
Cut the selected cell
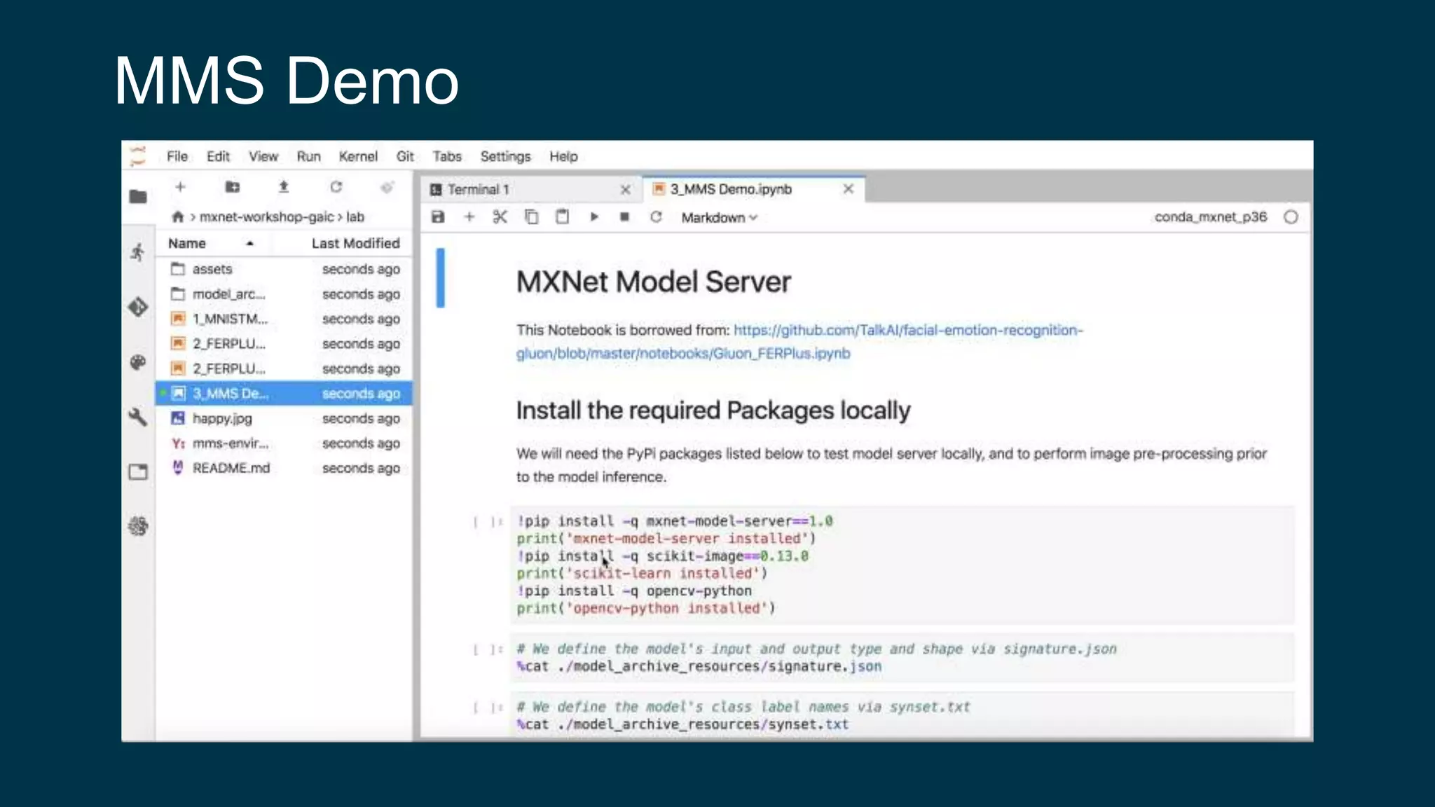pyautogui.click(x=500, y=217)
